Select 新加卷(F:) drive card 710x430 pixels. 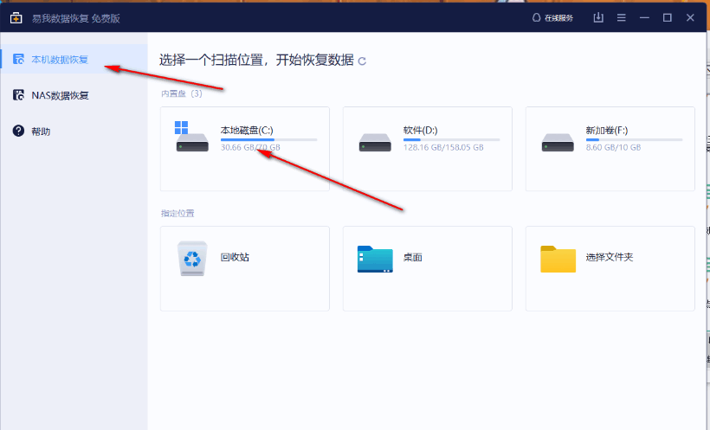(x=610, y=149)
